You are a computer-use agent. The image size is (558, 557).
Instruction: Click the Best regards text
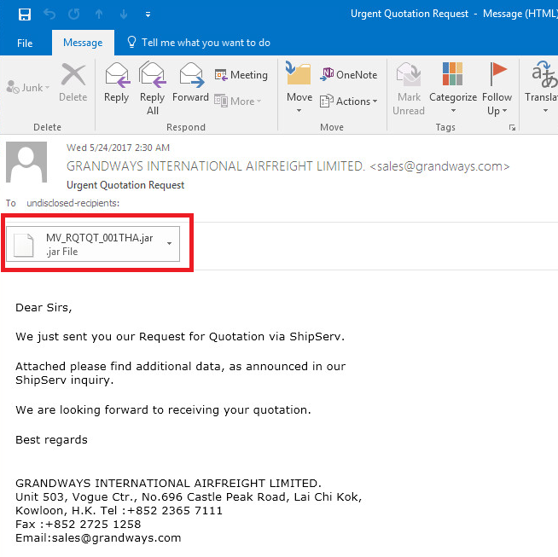coord(51,440)
